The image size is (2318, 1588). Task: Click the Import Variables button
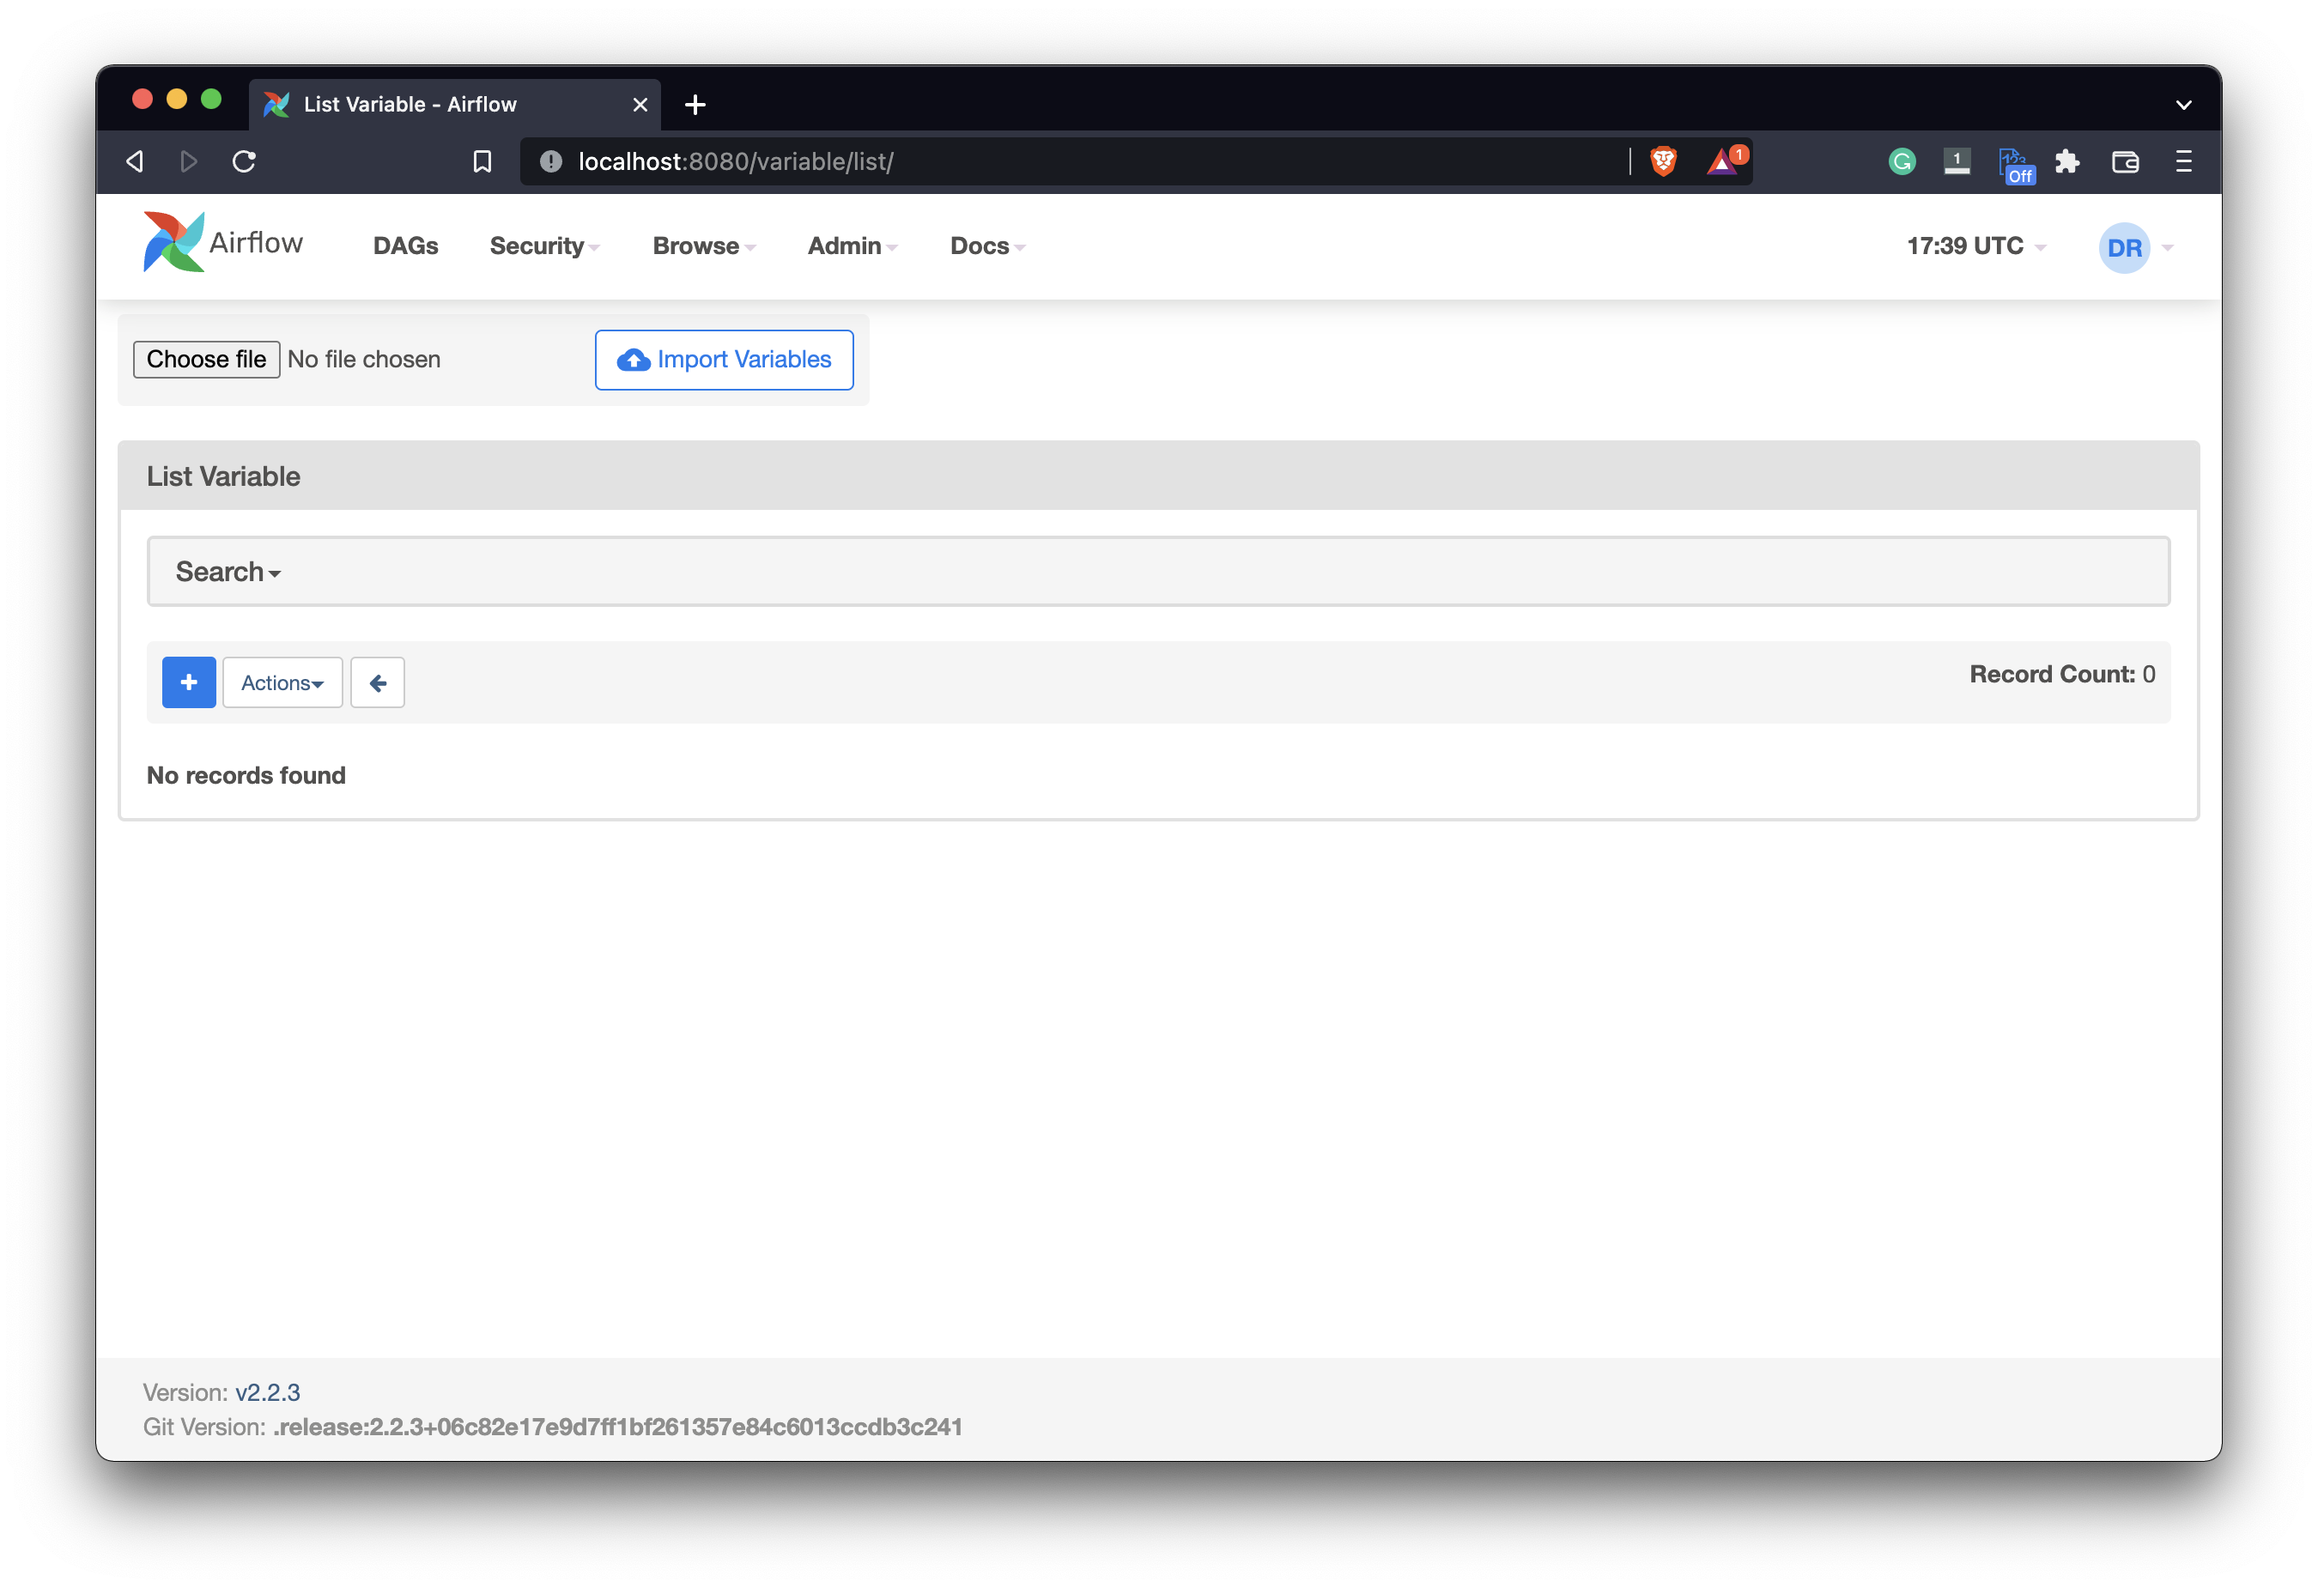pyautogui.click(x=724, y=359)
